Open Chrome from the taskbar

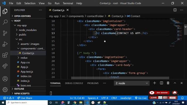(x=75, y=102)
